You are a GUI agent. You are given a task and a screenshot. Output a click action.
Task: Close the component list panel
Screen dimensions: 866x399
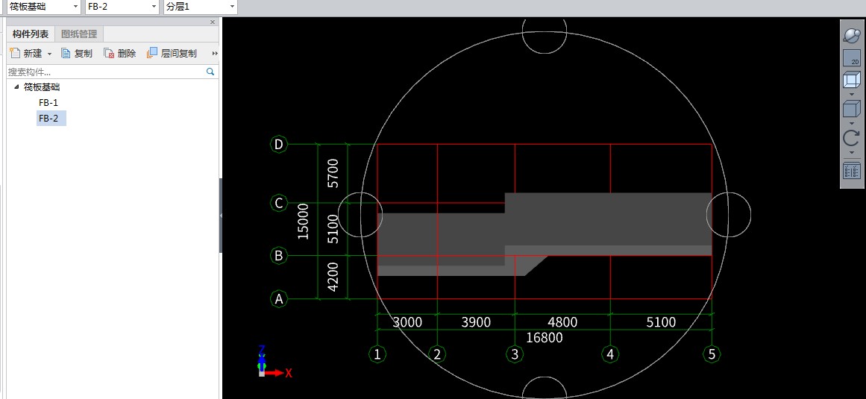[213, 22]
